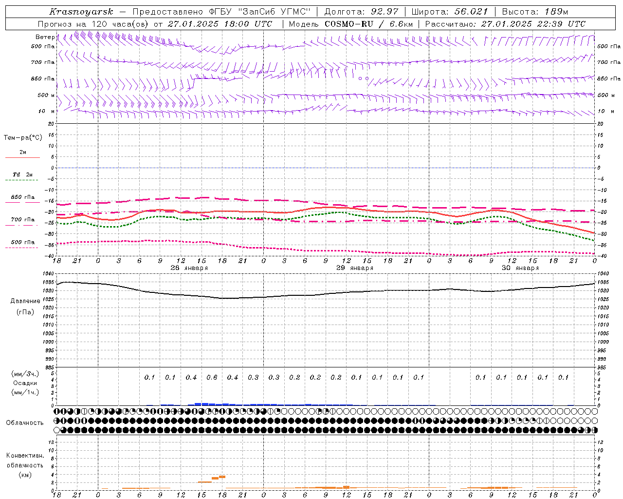Click the Krasnoyarsk station title
This screenshot has height=499, width=623.
pyautogui.click(x=81, y=12)
